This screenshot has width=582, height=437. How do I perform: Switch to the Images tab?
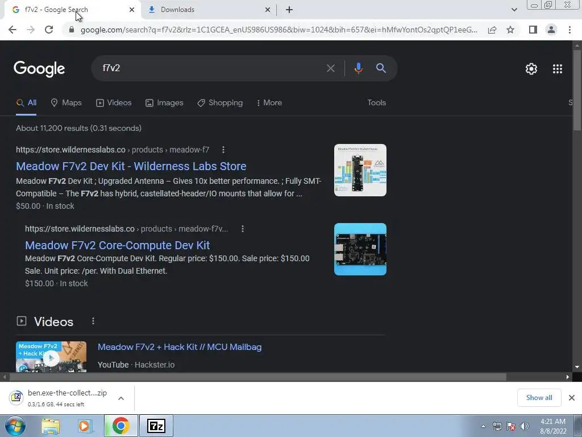[164, 102]
